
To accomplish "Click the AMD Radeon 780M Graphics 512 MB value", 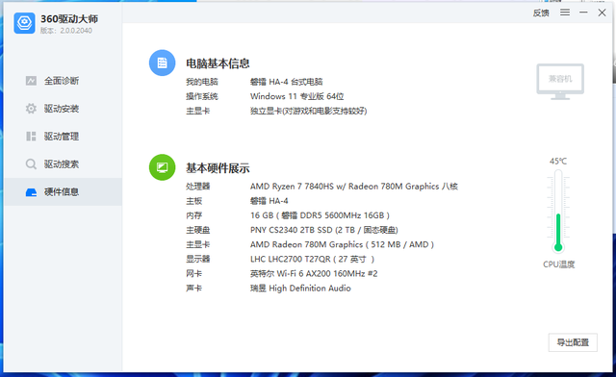I will tap(342, 244).
